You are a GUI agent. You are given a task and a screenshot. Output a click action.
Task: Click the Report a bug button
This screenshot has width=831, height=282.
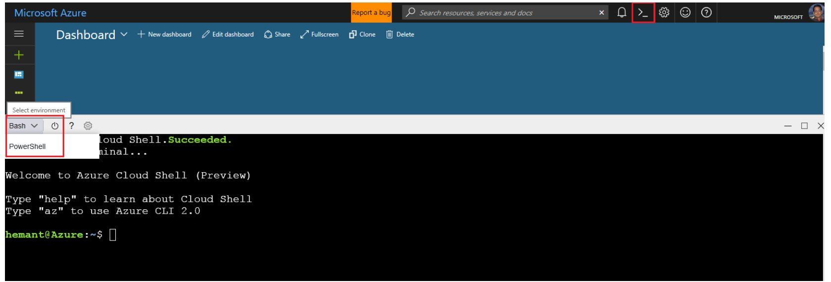[x=371, y=13]
